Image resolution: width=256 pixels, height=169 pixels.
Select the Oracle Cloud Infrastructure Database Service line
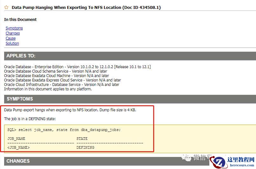tap(62, 84)
